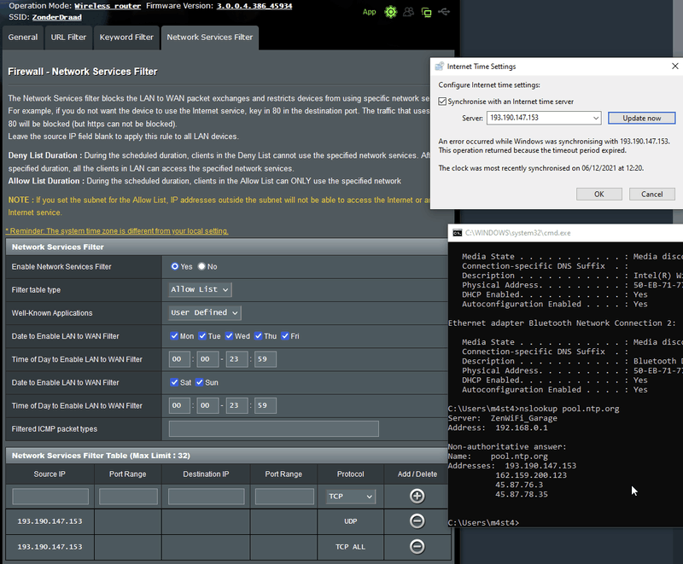Click weekend end hour 23 field
The width and height of the screenshot is (683, 564).
click(237, 405)
